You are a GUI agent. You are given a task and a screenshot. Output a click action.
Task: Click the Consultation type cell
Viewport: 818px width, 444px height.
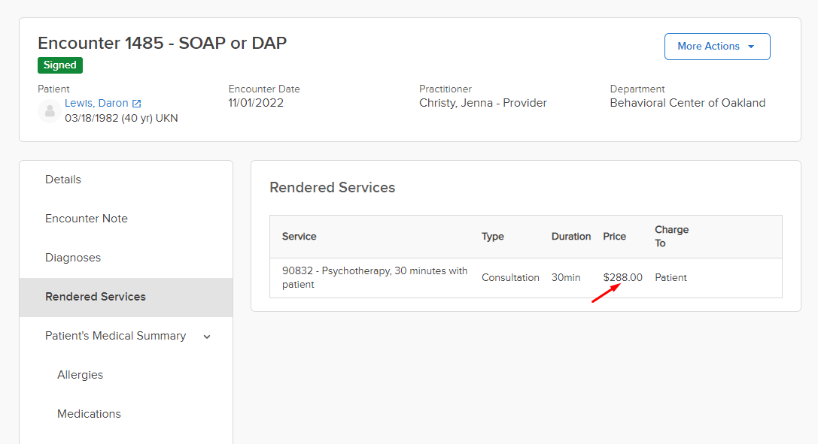[510, 277]
